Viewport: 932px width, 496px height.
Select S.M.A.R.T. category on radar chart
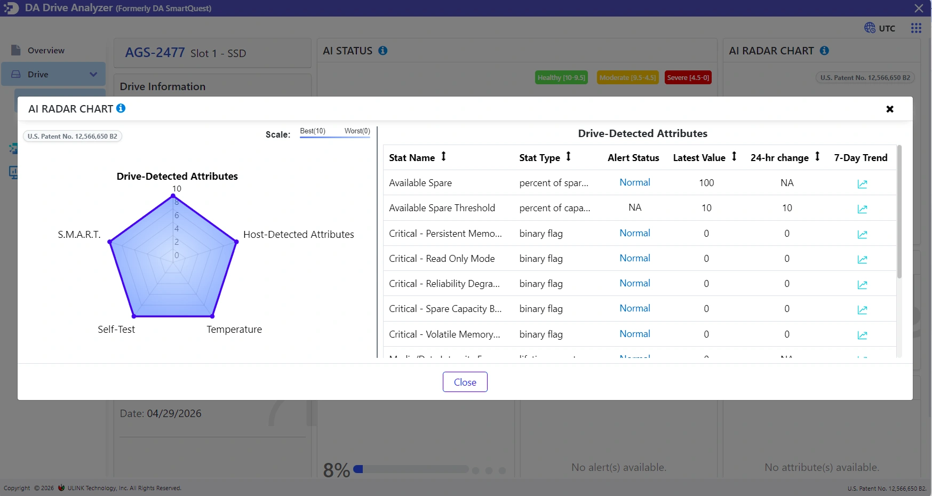tap(79, 234)
